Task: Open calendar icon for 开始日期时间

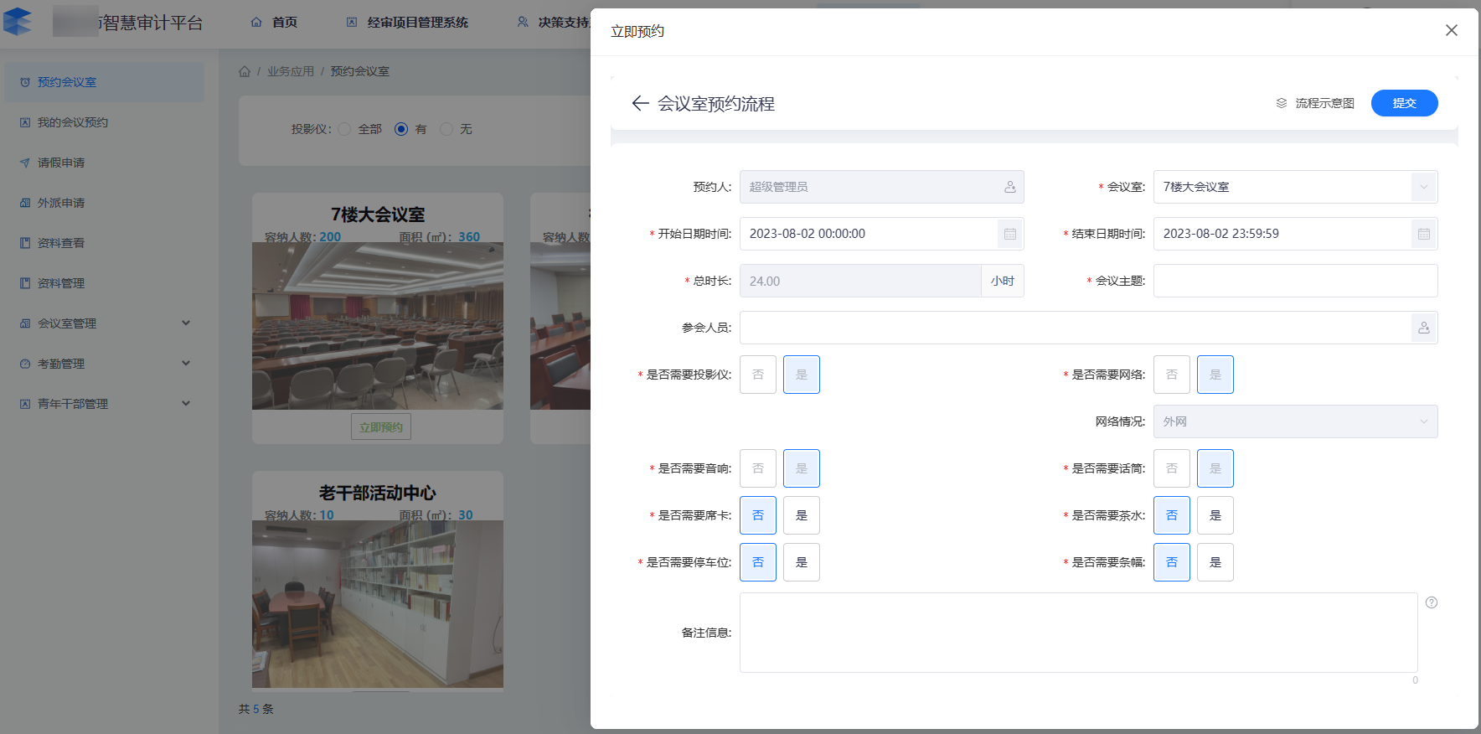Action: pos(1010,234)
